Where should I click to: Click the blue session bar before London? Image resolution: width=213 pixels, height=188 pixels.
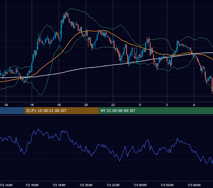[12, 111]
